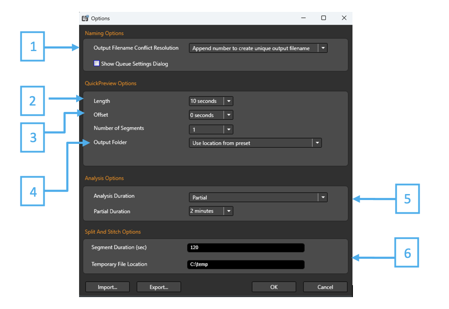Enable Show Queue Settings Dialog
This screenshot has width=449, height=309.
coord(97,63)
